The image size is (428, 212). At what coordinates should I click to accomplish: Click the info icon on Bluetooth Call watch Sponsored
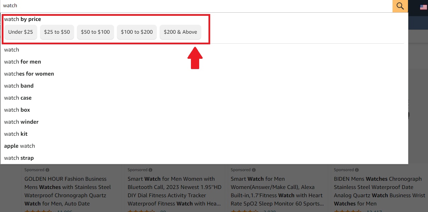(151, 170)
